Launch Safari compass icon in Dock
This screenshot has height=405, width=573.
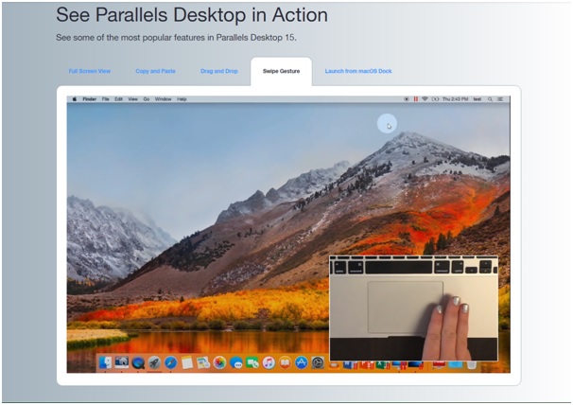170,362
